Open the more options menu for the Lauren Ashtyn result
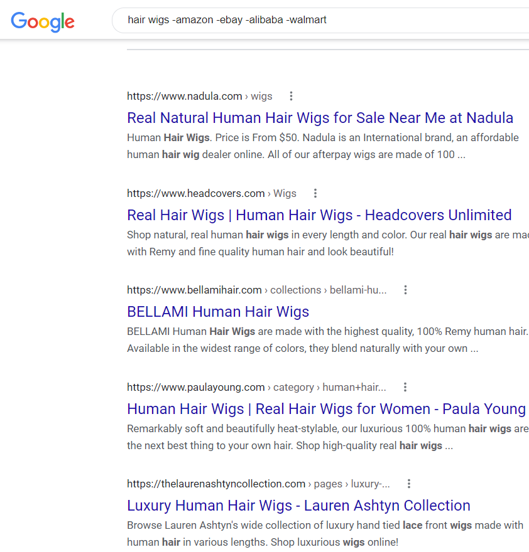This screenshot has height=552, width=529. [x=409, y=484]
